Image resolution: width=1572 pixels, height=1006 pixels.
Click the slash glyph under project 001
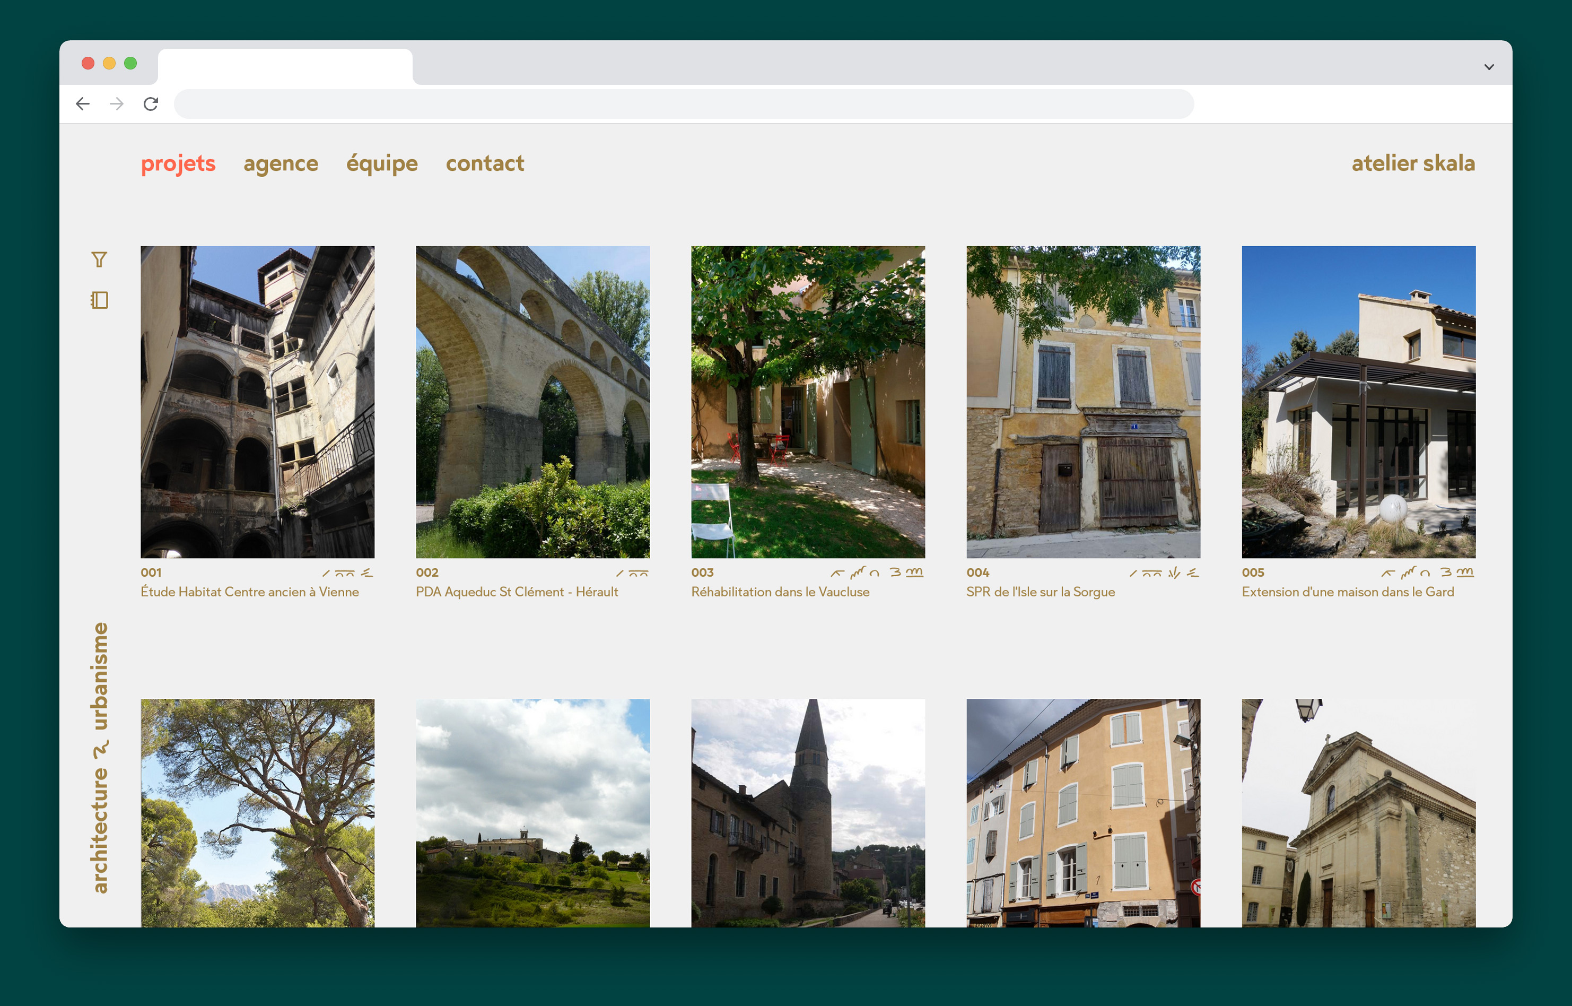pos(326,574)
